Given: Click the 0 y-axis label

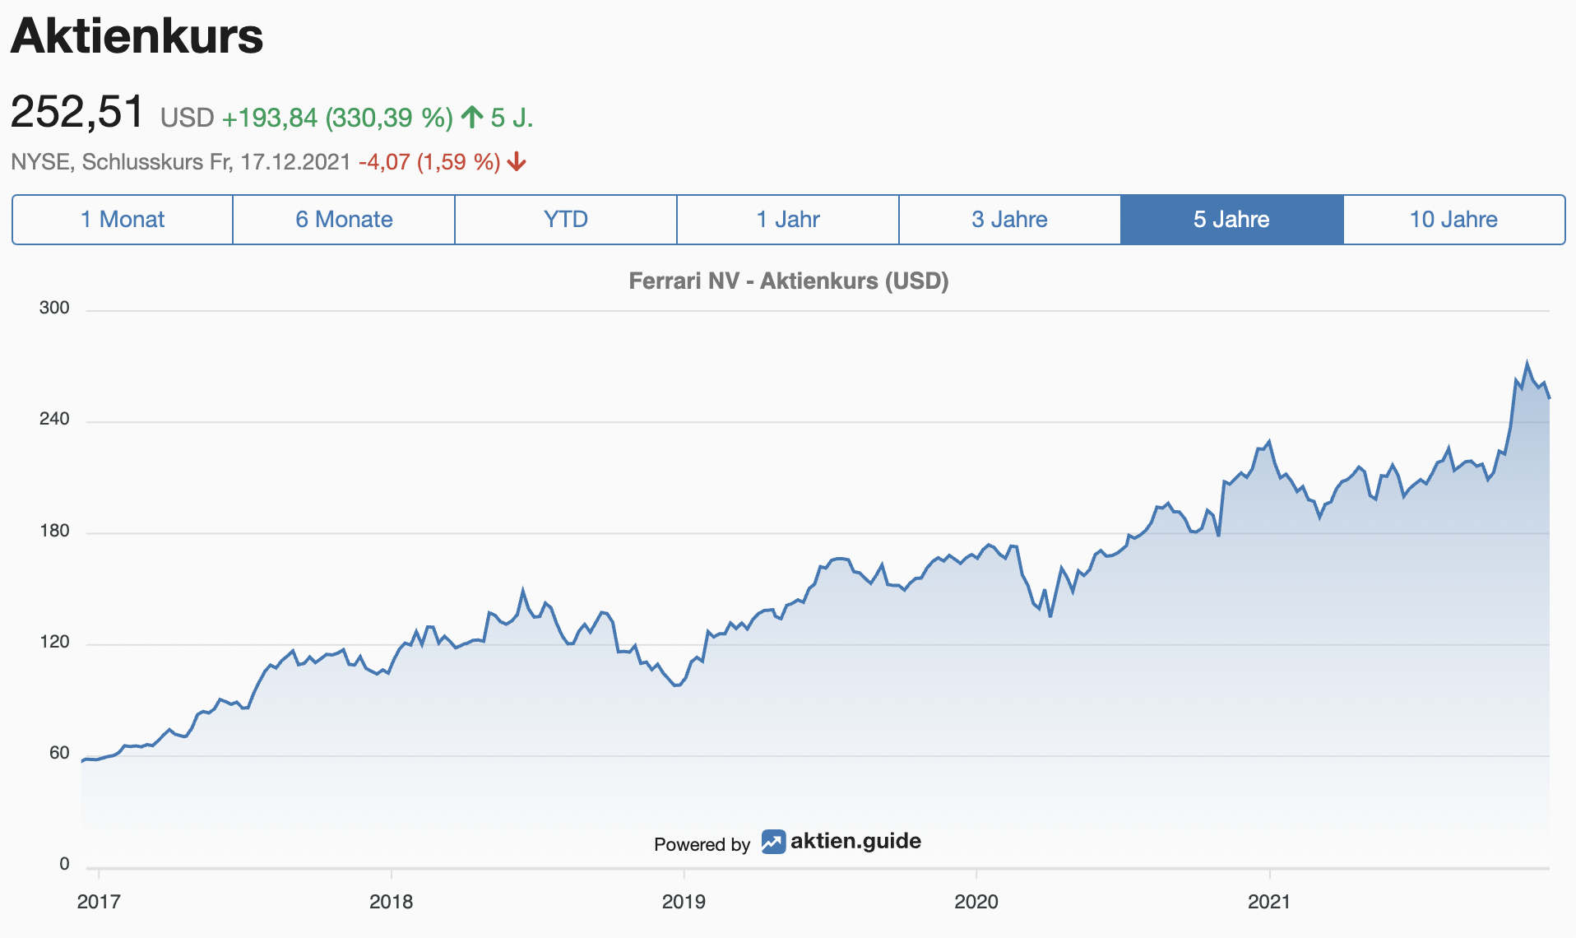Looking at the screenshot, I should tap(64, 864).
